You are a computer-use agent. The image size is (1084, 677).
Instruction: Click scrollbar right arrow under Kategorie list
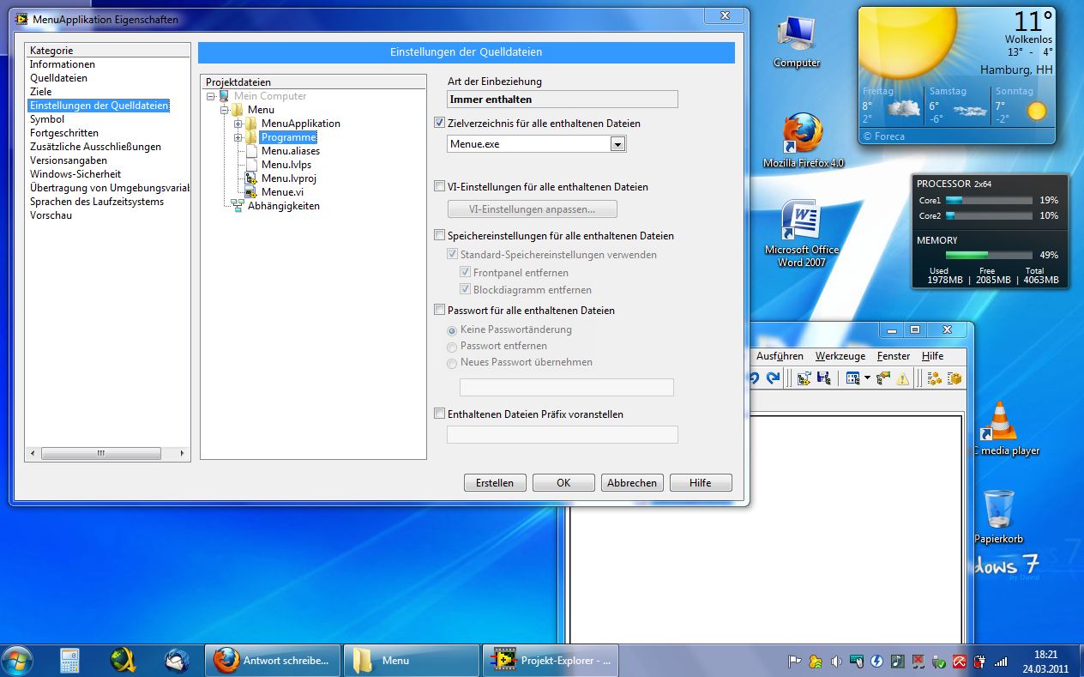[182, 453]
